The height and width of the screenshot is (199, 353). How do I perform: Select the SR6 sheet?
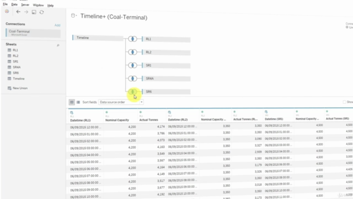point(16,73)
